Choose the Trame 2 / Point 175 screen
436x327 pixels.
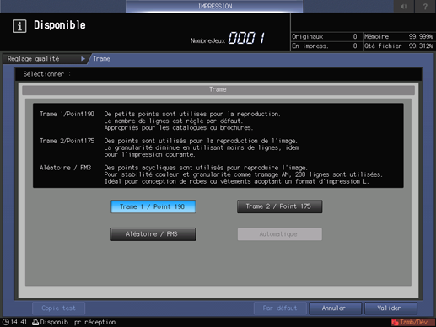tap(279, 206)
